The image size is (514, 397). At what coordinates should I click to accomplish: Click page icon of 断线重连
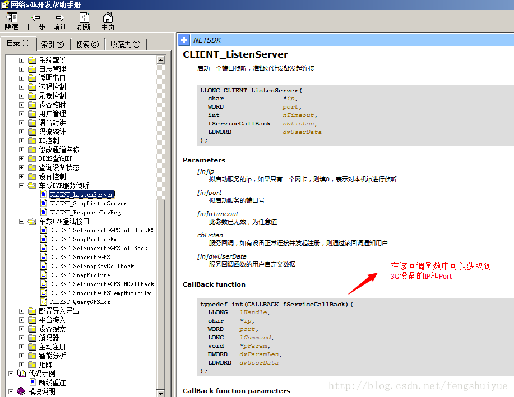pyautogui.click(x=33, y=382)
